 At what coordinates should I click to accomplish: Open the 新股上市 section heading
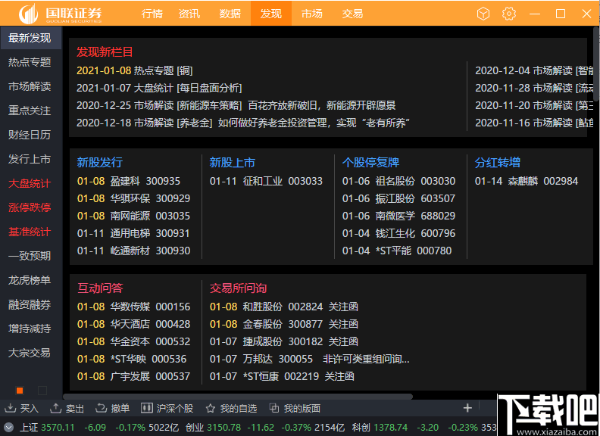pyautogui.click(x=233, y=163)
